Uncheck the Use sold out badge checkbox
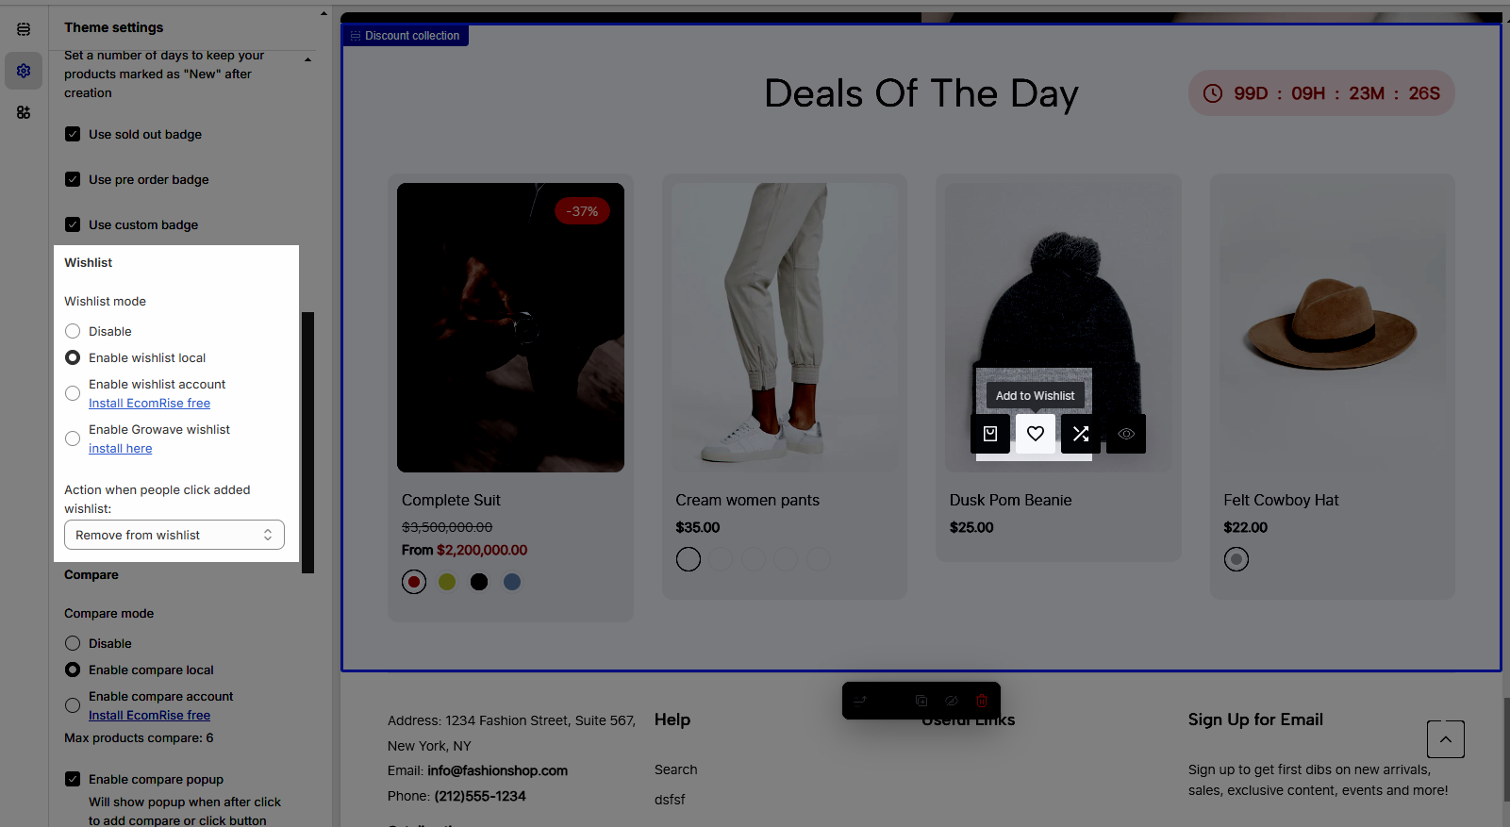 pyautogui.click(x=73, y=134)
